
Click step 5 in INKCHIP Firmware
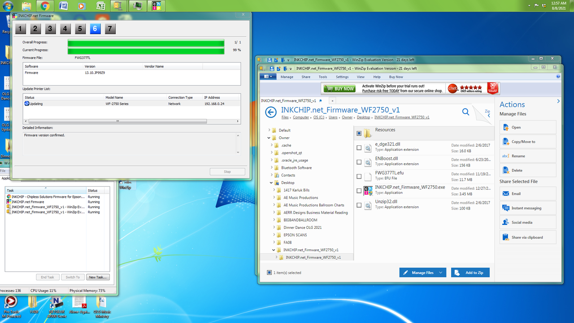pyautogui.click(x=80, y=29)
